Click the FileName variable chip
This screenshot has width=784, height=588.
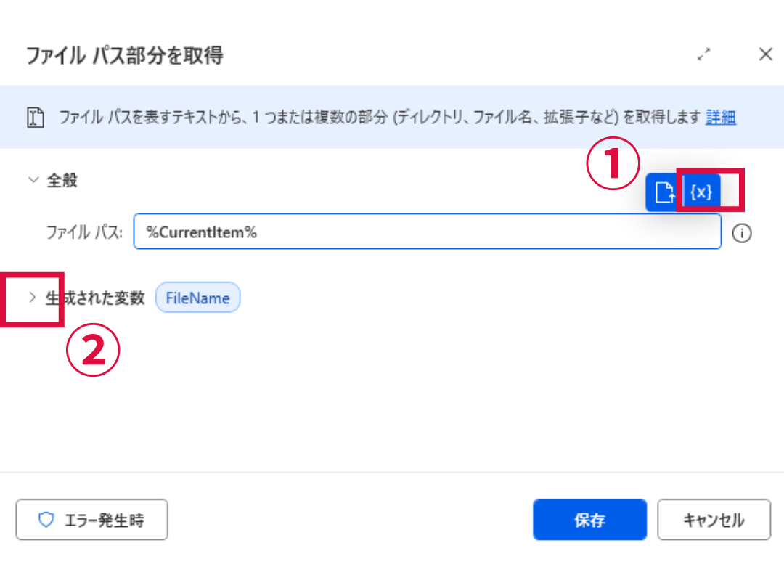[x=197, y=298]
